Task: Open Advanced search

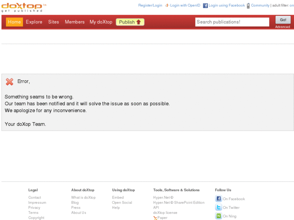Action: click(x=282, y=27)
